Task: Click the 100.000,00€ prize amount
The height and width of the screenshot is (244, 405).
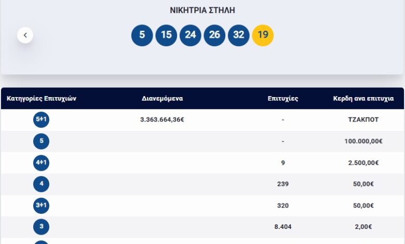Action: pos(363,141)
